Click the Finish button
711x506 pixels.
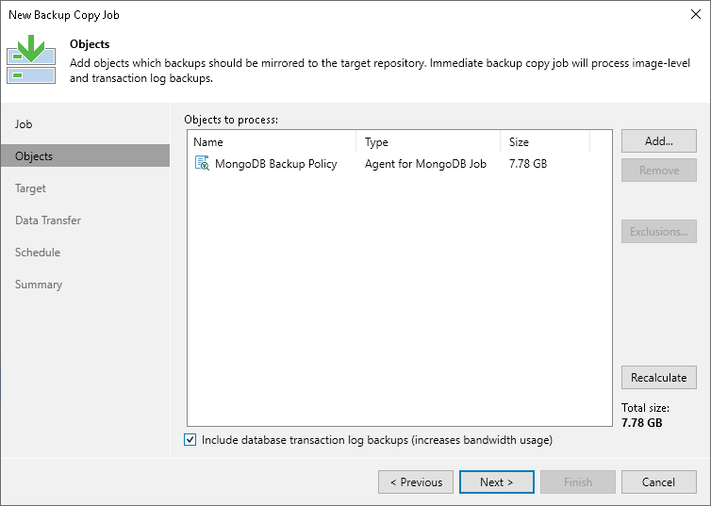(x=578, y=482)
